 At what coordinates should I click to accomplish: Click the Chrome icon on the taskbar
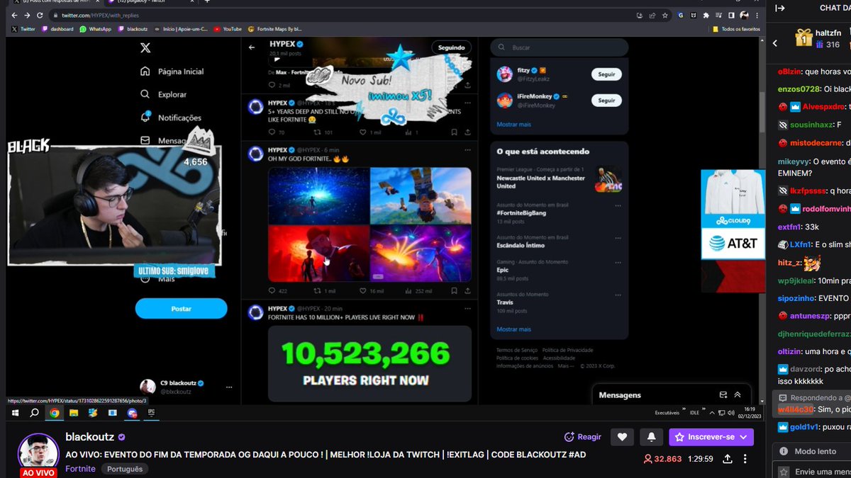pyautogui.click(x=54, y=412)
